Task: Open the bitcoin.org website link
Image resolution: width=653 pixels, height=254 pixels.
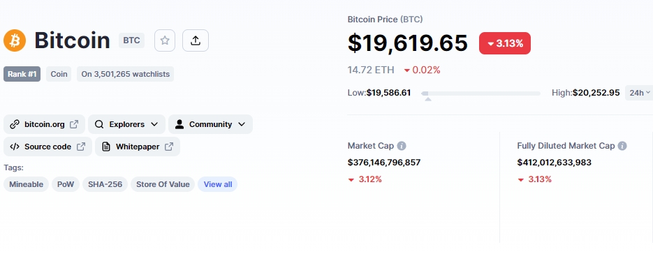Action: (44, 124)
